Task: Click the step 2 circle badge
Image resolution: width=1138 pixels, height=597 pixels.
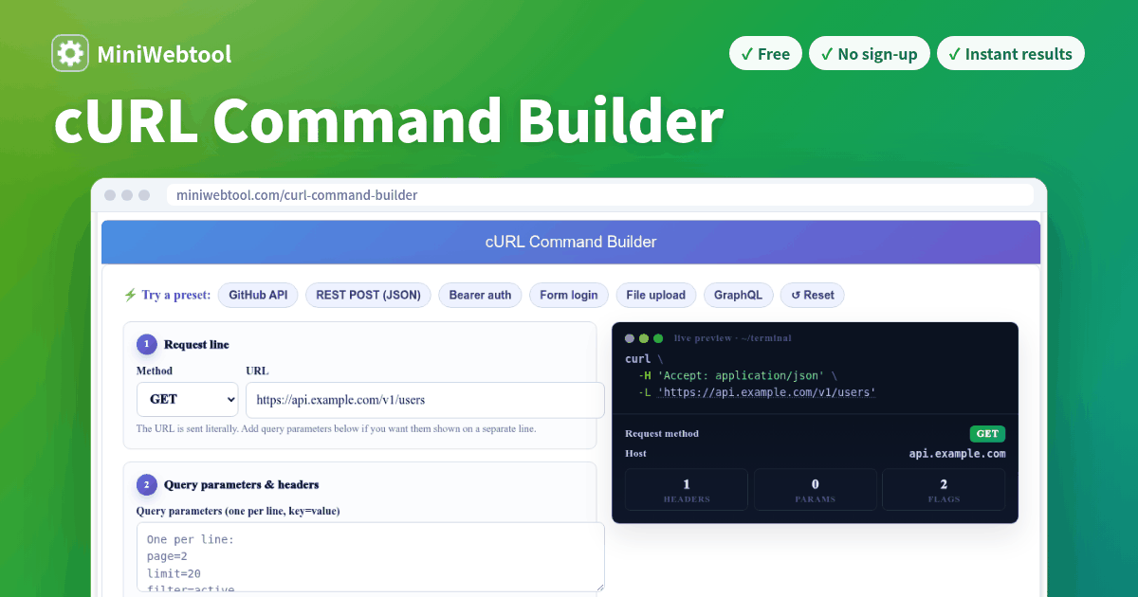Action: pyautogui.click(x=146, y=485)
